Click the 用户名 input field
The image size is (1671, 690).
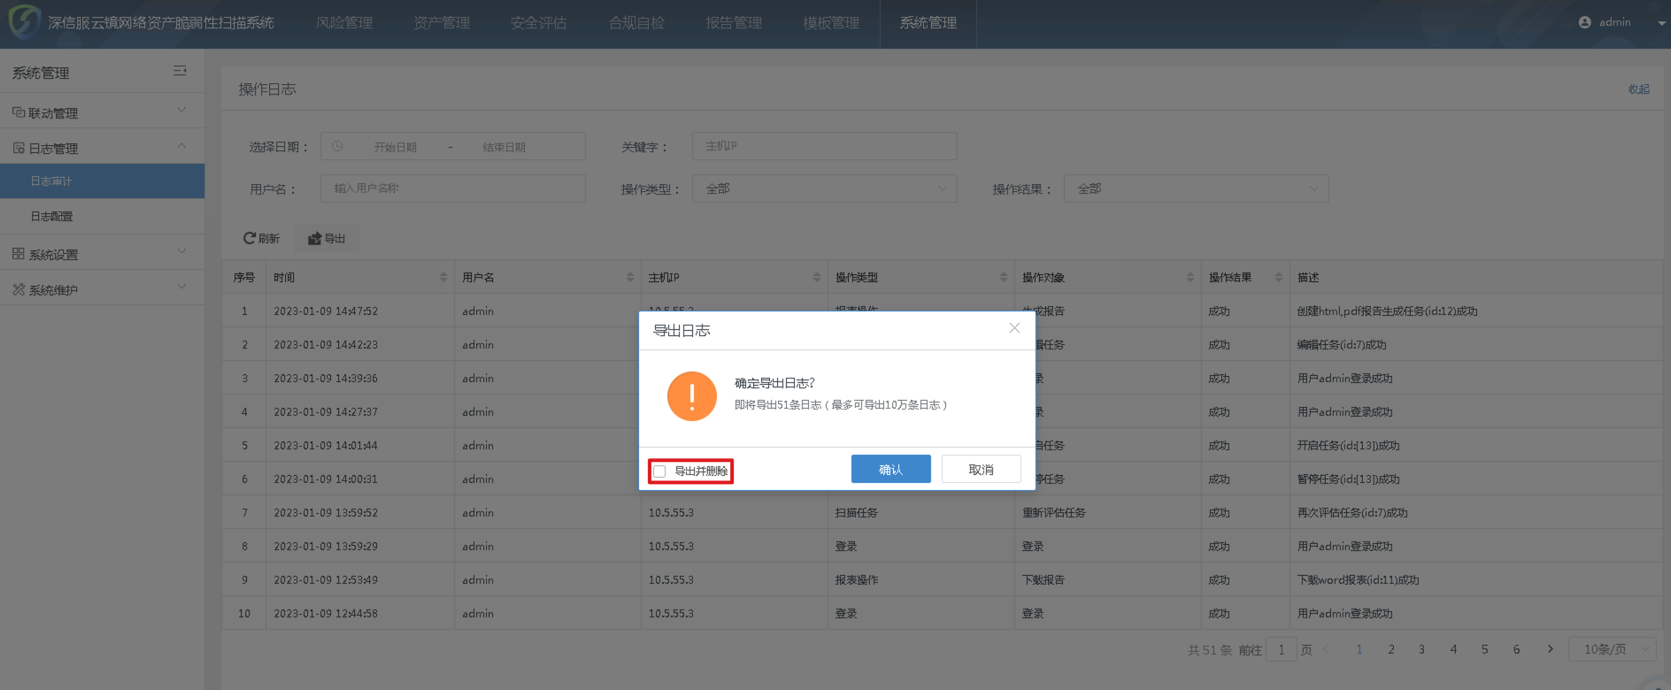point(452,188)
